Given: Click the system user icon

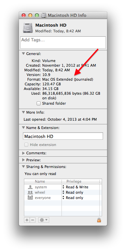Looking at the screenshot, I should pyautogui.click(x=30, y=187).
